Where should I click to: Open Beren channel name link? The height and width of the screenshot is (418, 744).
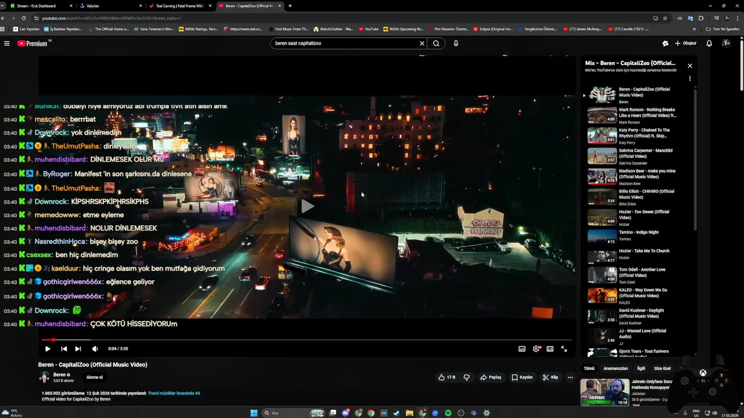(59, 375)
